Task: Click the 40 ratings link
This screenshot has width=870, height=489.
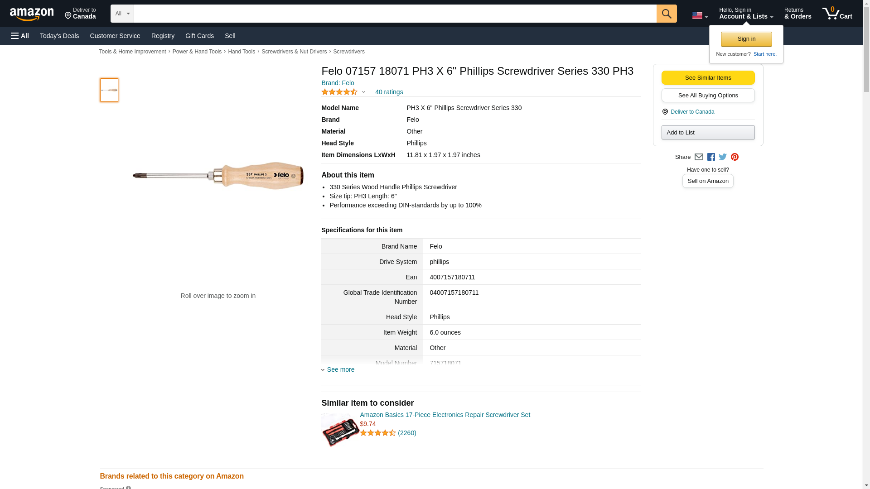Action: 389,92
